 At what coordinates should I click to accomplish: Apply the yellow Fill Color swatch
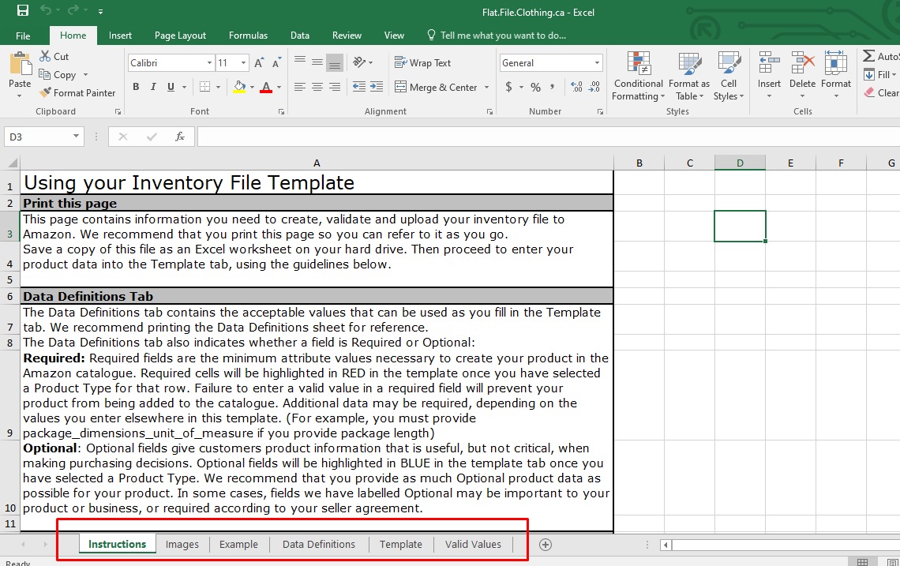coord(240,87)
